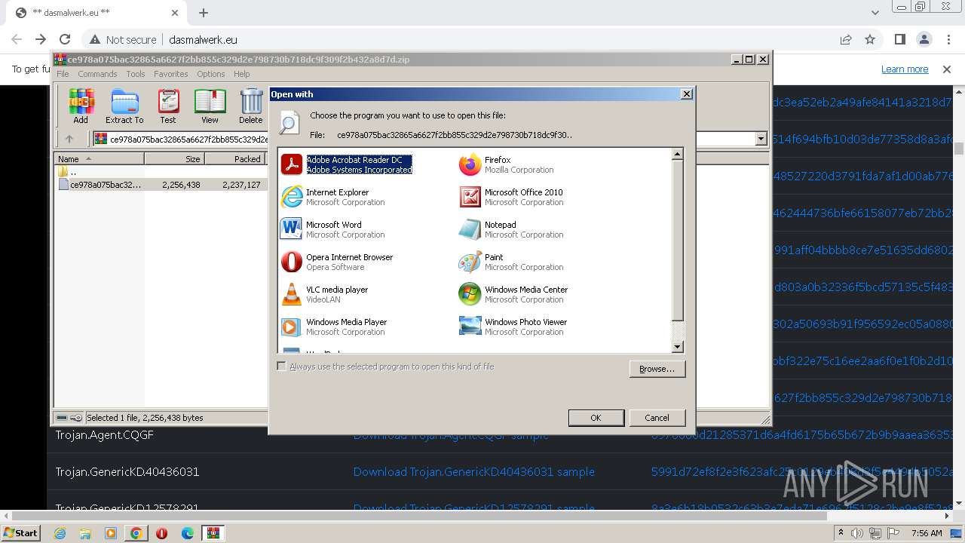Open the WinRAR Favorites menu
Screen dimensions: 965x543
(171, 74)
